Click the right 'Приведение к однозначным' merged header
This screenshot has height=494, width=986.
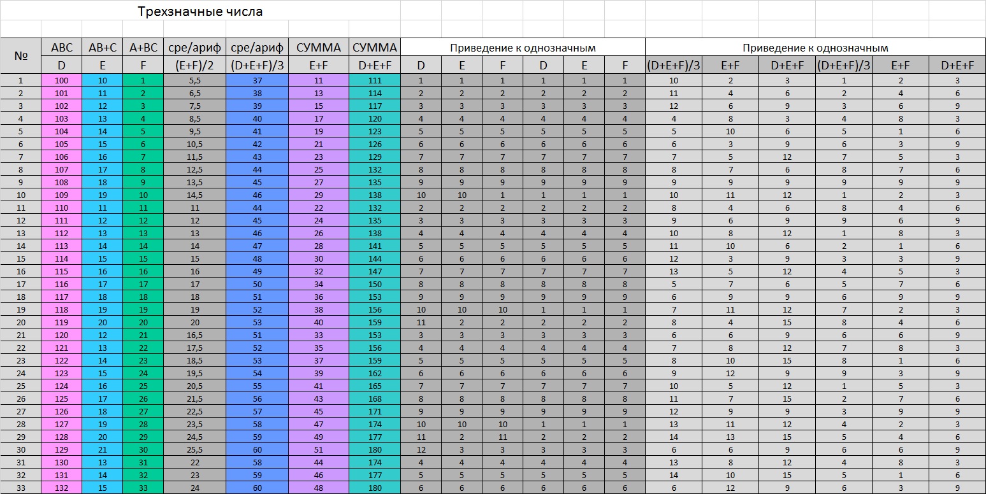click(x=815, y=47)
